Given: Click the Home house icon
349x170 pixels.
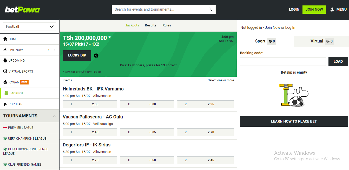Looking at the screenshot, I should 5,39.
